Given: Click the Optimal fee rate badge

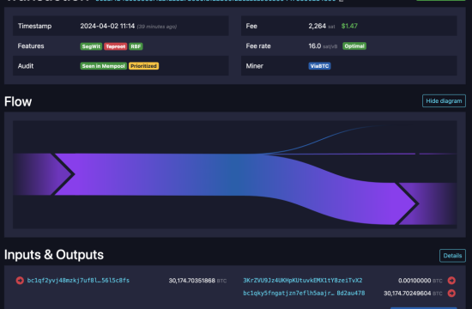Looking at the screenshot, I should [x=354, y=46].
